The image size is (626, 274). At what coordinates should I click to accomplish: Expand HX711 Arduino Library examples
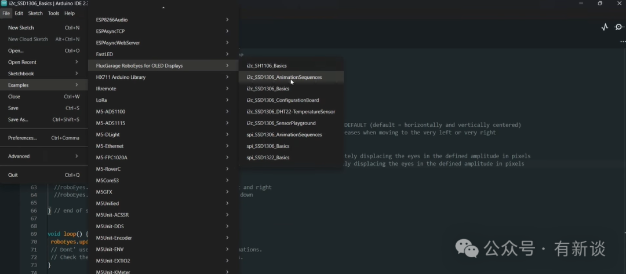click(163, 78)
